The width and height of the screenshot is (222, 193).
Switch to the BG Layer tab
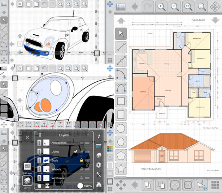click(x=27, y=168)
